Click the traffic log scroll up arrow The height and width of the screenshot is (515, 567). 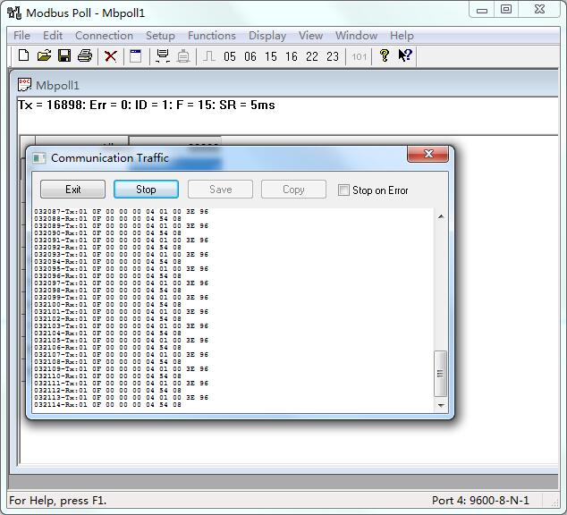441,216
